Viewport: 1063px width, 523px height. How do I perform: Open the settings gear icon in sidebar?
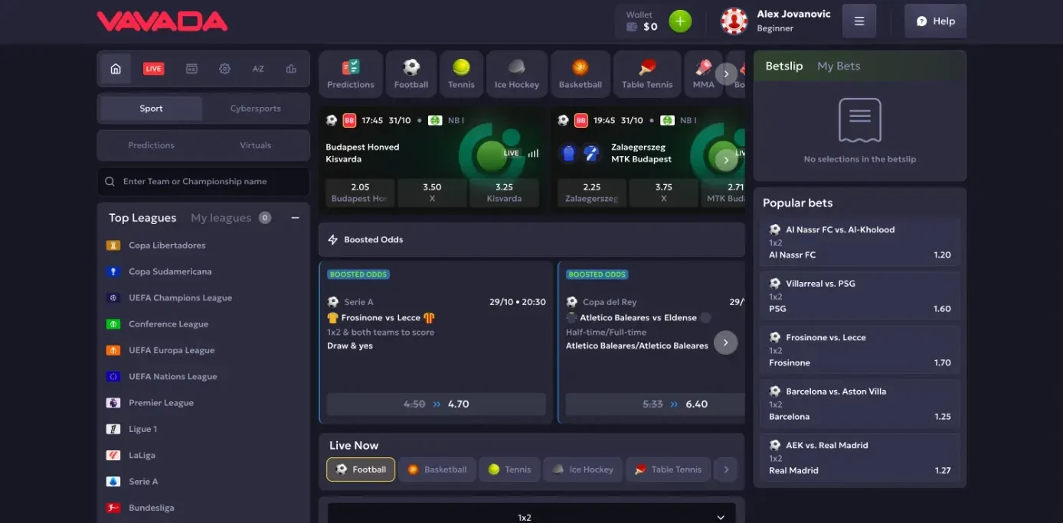(224, 69)
